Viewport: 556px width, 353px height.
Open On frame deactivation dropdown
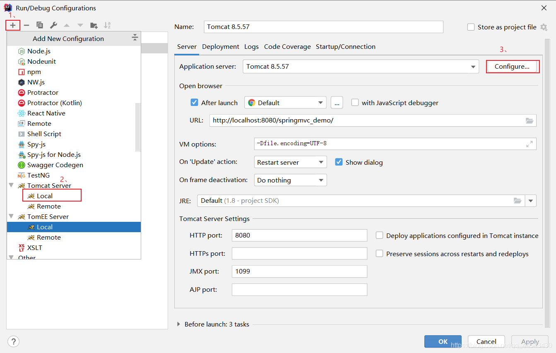coord(290,180)
